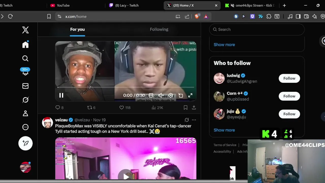
Task: Open Brave Shields lion icon
Action: pos(197,16)
